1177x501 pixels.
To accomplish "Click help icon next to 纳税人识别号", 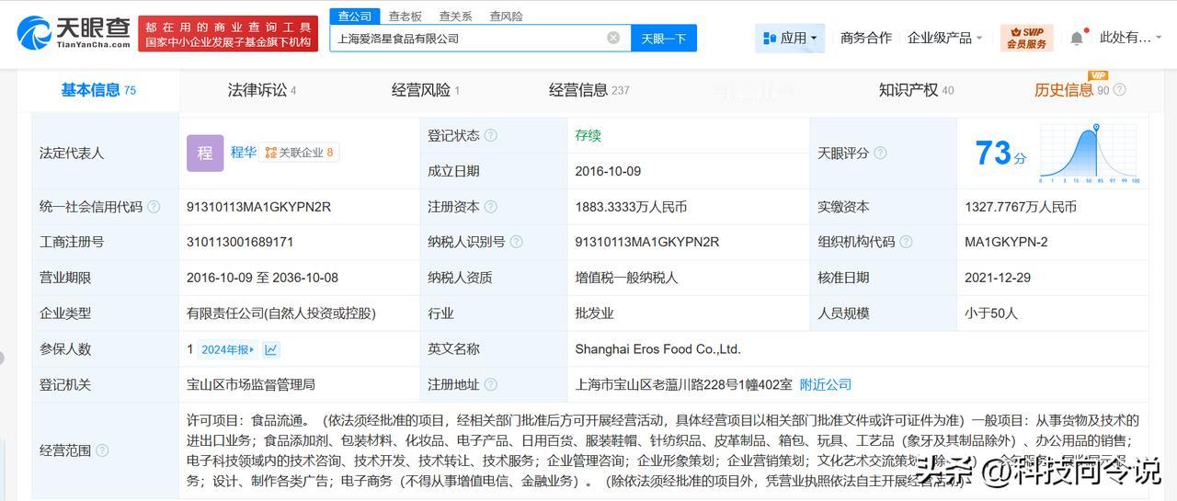I will click(517, 242).
